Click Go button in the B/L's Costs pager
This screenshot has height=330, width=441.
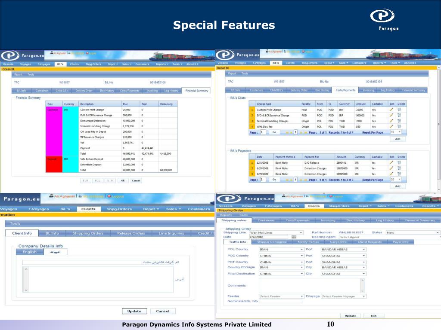pyautogui.click(x=274, y=132)
